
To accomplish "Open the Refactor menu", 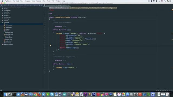I will 39,1.
